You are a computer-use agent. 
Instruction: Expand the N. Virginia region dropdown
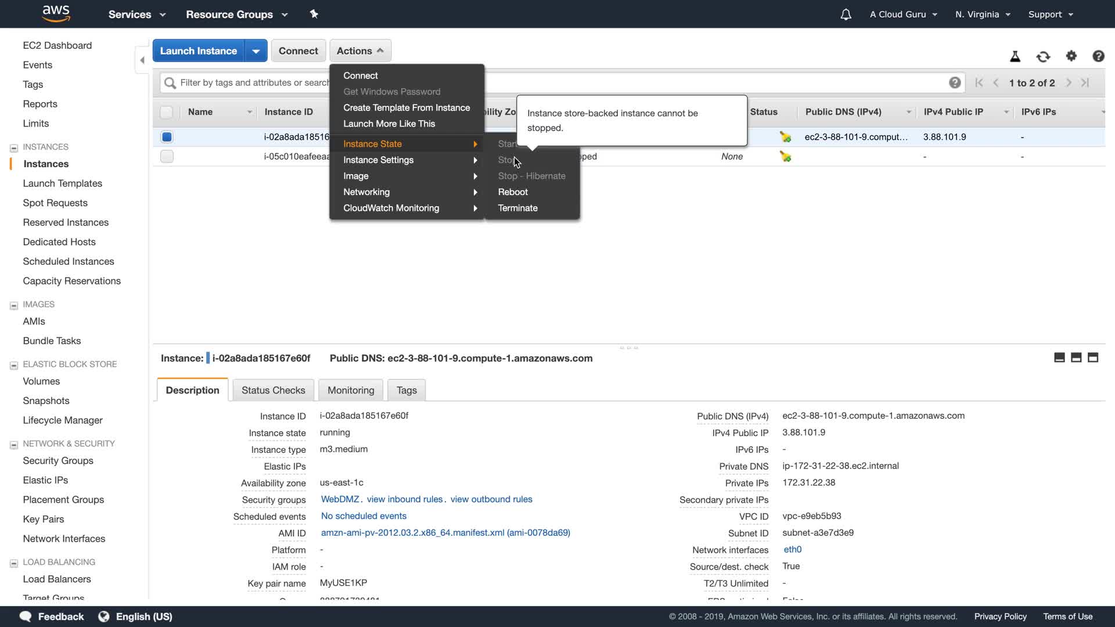click(x=983, y=15)
